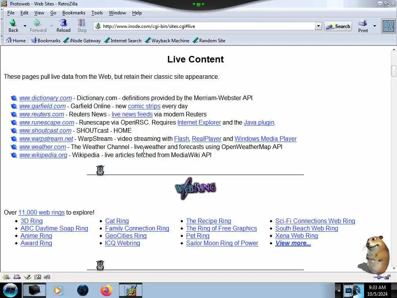Click the media player taskbar icon
This screenshot has height=298, width=397.
[x=57, y=290]
